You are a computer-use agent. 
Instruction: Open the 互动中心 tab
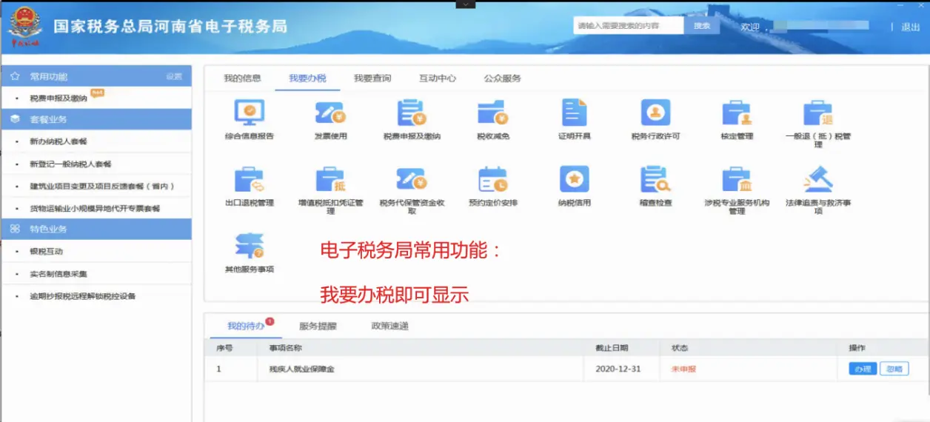438,78
